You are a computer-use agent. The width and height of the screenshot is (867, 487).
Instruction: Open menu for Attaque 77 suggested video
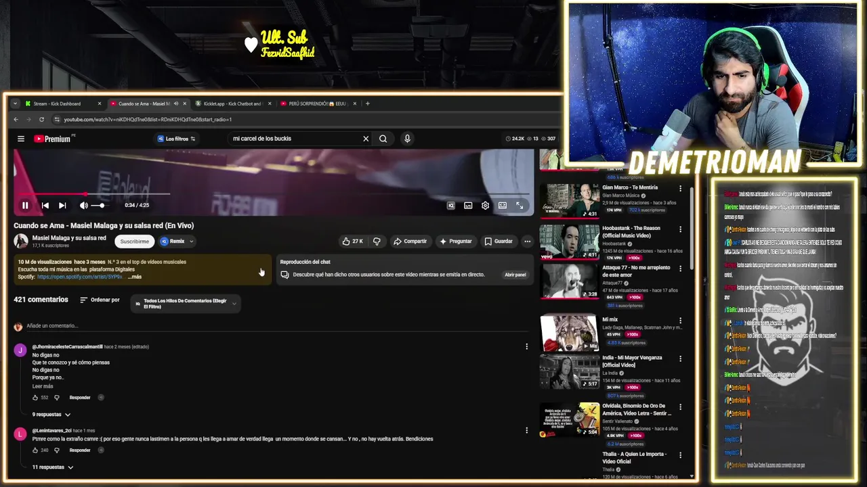tap(681, 269)
